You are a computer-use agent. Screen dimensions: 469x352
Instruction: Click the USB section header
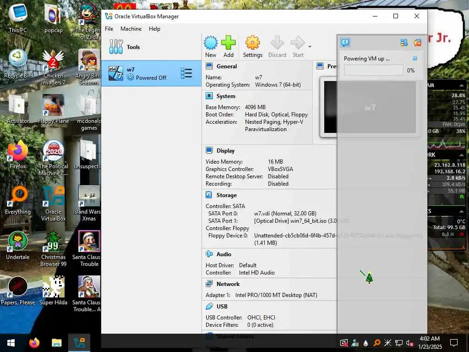point(222,307)
